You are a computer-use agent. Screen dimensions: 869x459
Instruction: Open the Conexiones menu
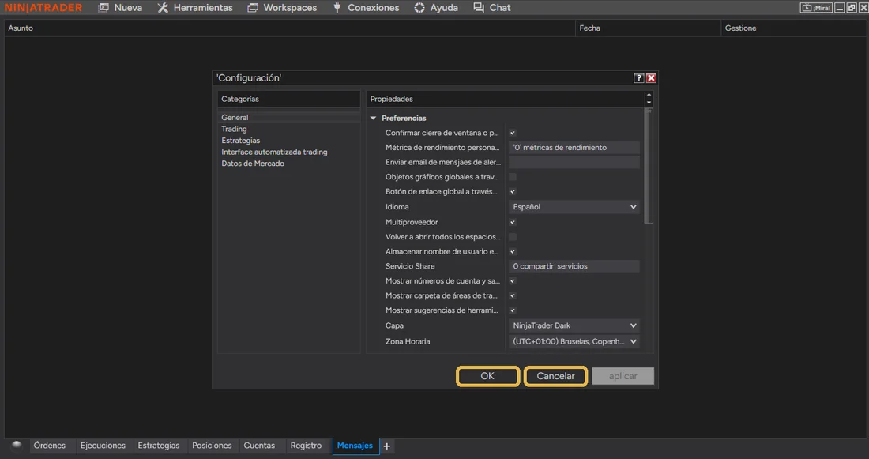coord(366,8)
